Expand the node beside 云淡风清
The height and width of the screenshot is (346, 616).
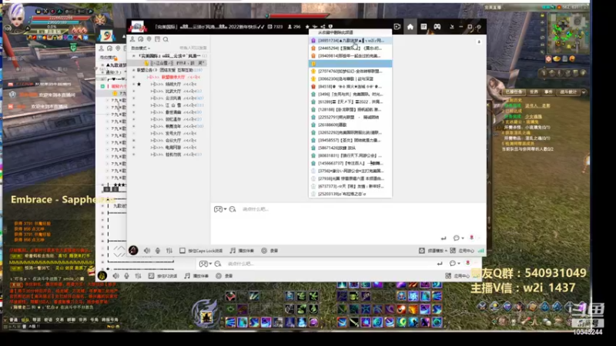click(x=133, y=98)
